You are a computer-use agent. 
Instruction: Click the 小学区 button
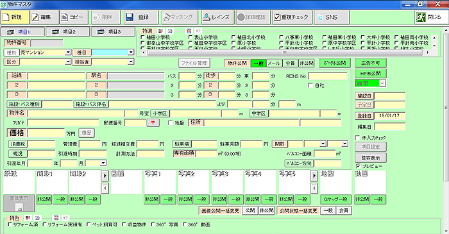(160, 113)
